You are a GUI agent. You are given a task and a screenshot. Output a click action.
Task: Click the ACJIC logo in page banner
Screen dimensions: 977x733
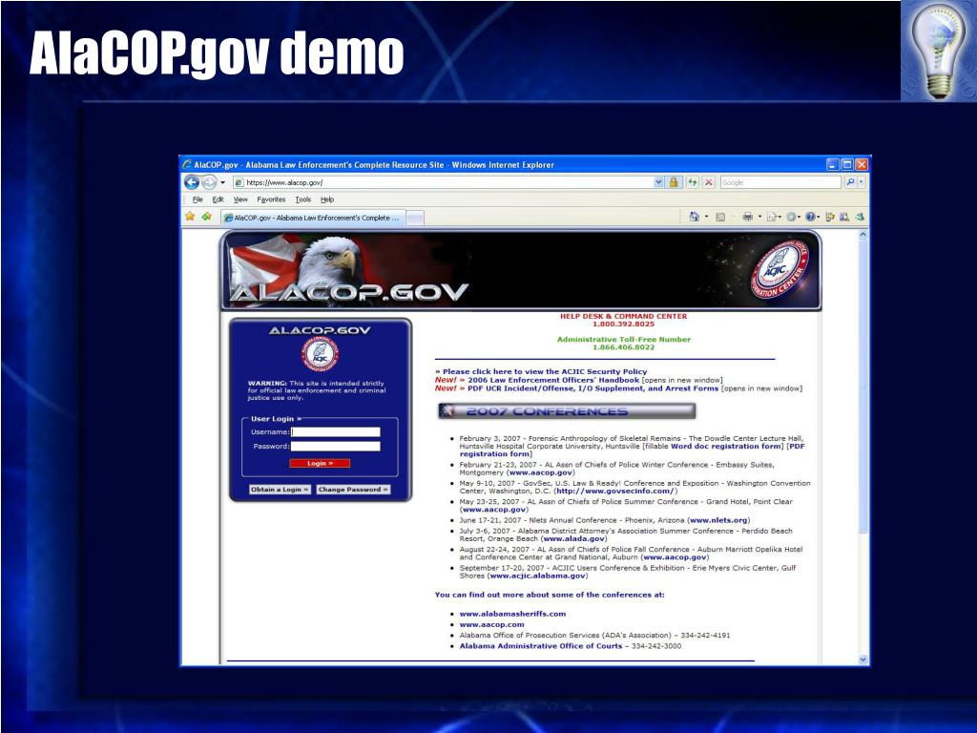(x=780, y=270)
